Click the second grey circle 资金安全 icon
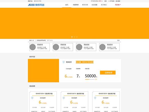The image size is (149, 112). [x=56, y=47]
